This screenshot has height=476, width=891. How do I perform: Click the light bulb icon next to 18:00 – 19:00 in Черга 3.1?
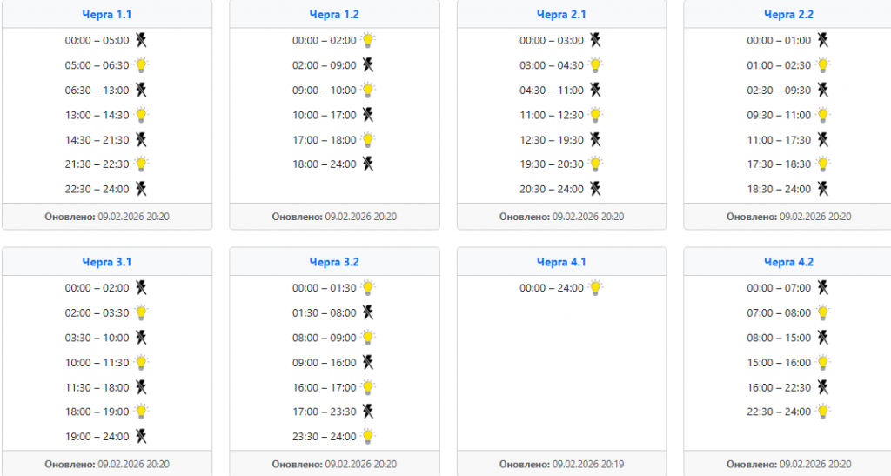(x=142, y=412)
